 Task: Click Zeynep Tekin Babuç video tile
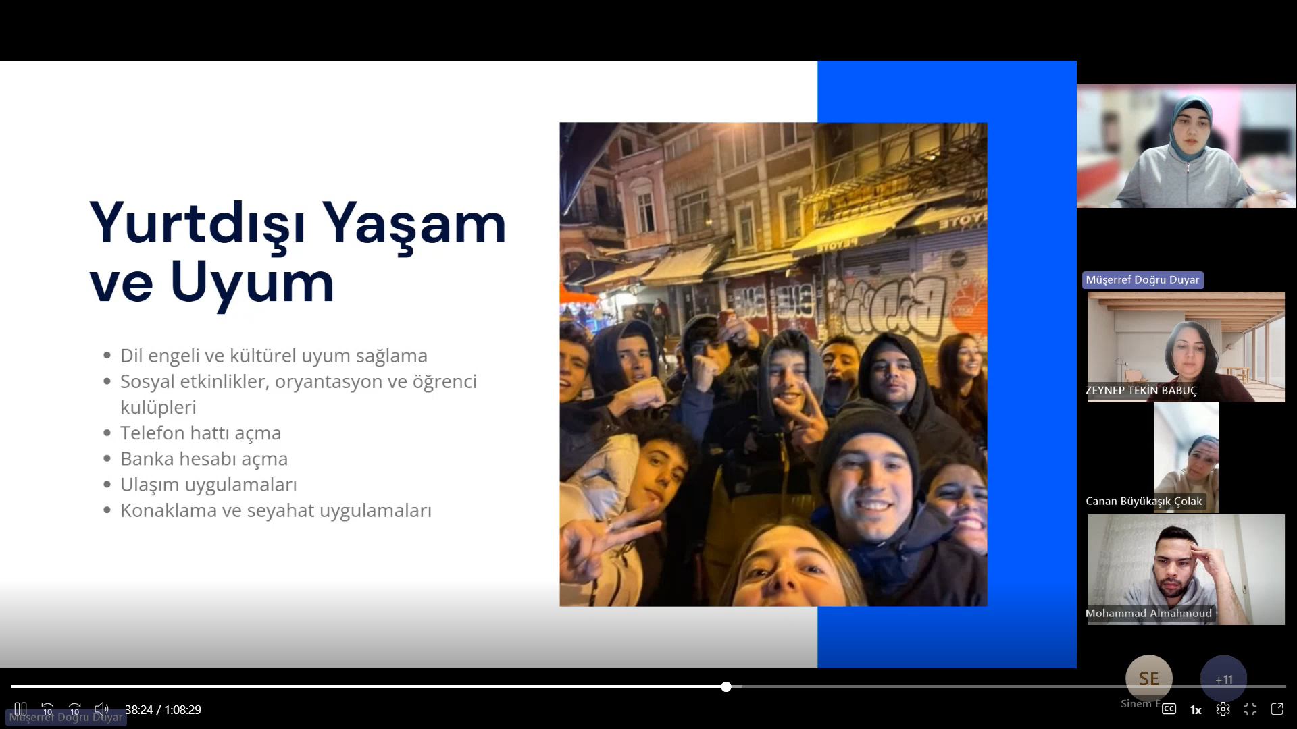[x=1186, y=346]
